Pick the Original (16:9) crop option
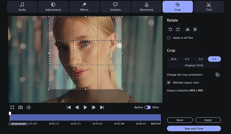This screenshot has height=134, width=231. coord(194,65)
